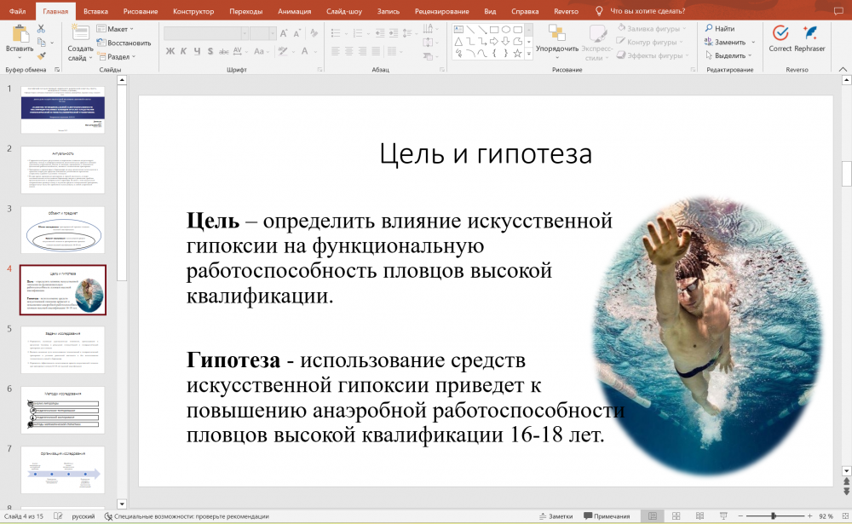Select the star shape in shapes gallery
This screenshot has height=524, width=852.
517,53
